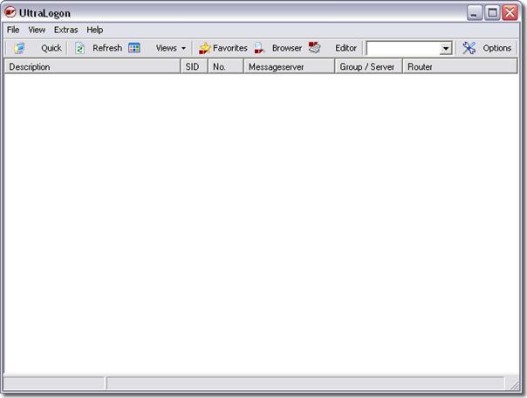Sort by the SID column header

pos(194,66)
